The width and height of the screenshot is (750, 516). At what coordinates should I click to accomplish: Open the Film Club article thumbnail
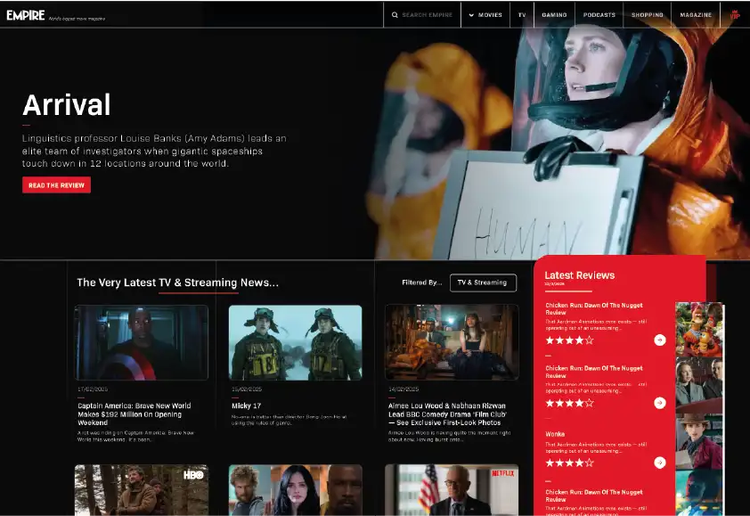pos(452,343)
